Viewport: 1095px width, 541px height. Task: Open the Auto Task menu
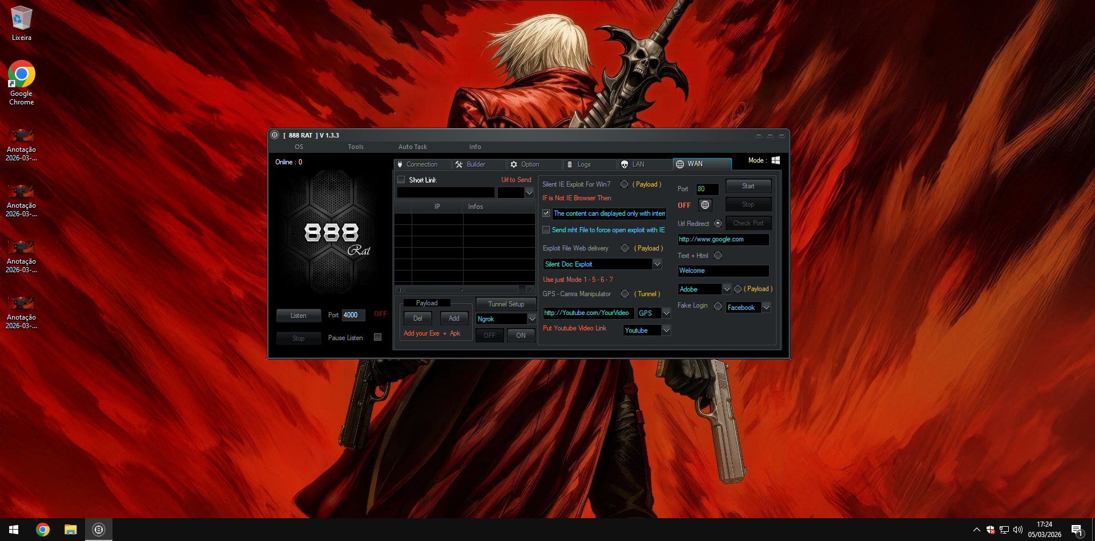(x=413, y=147)
